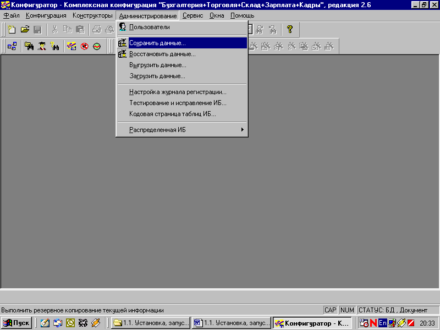Click the grayed Save floppy disk icon
The image size is (440, 330).
coord(37,30)
